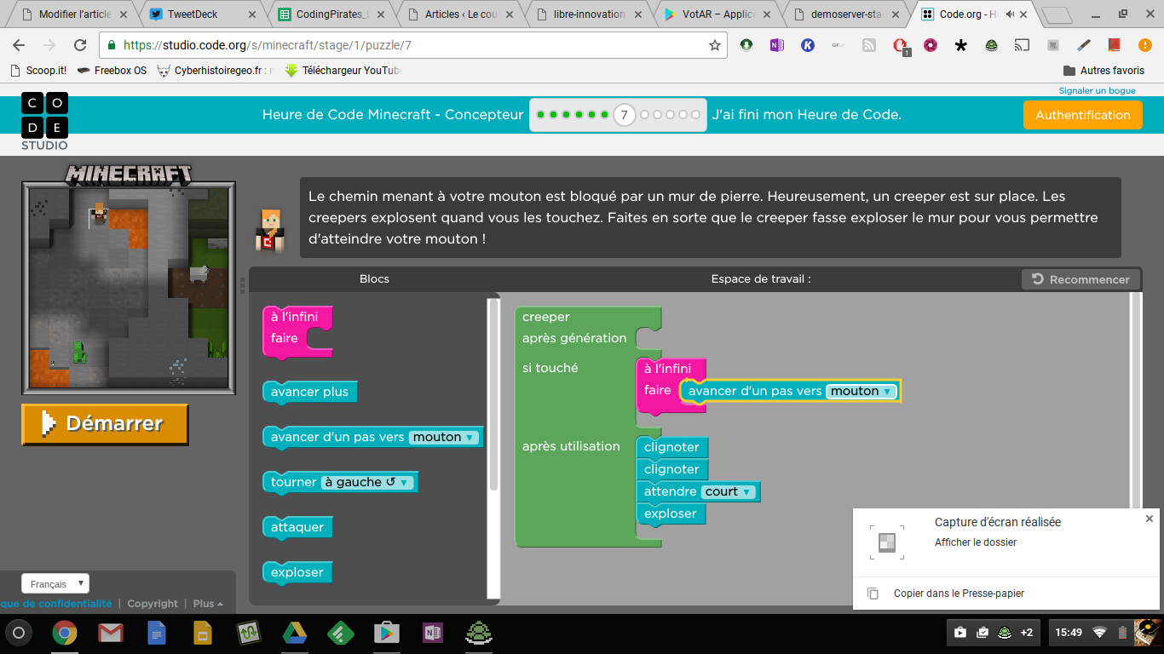Click the black asterisk extension icon

click(960, 45)
